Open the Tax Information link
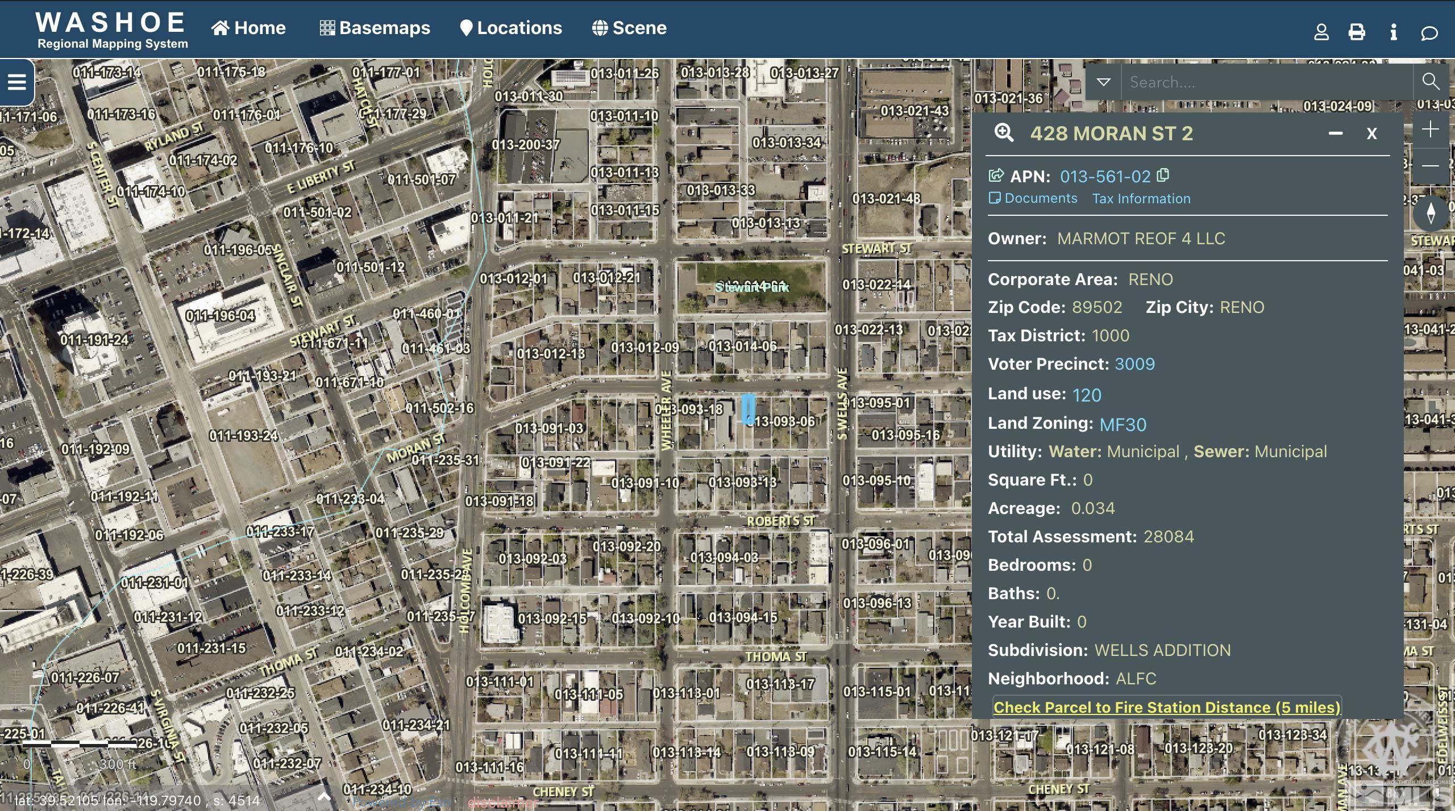 (1141, 198)
